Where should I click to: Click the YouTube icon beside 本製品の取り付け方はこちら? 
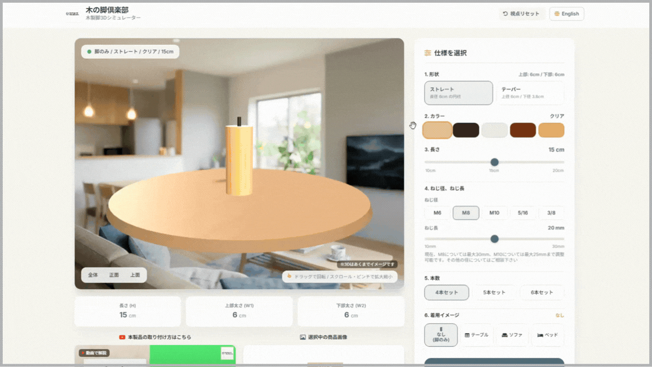click(x=122, y=337)
